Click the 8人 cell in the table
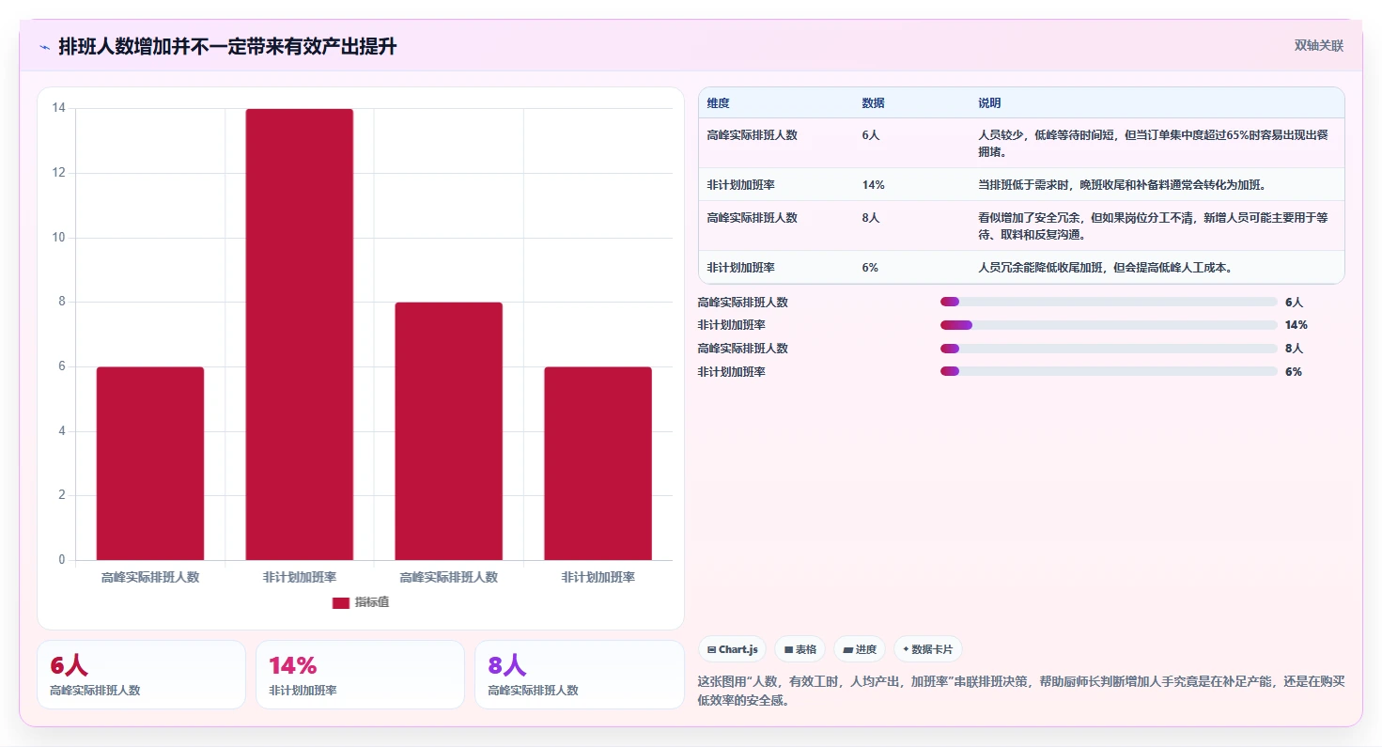1382x747 pixels. (x=871, y=218)
